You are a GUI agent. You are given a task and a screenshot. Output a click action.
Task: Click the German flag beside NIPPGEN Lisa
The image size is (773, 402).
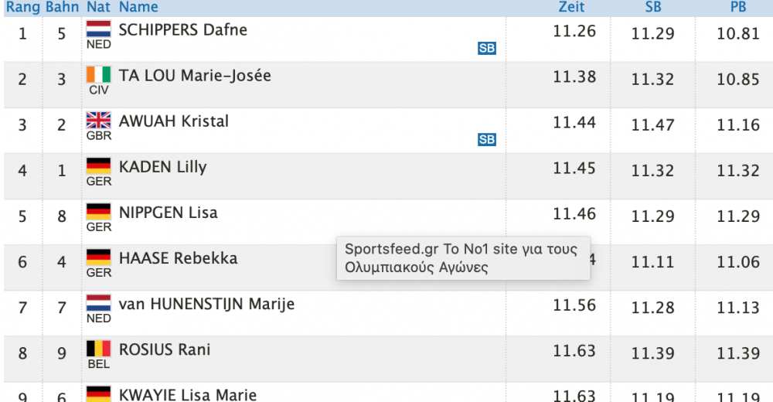(99, 212)
